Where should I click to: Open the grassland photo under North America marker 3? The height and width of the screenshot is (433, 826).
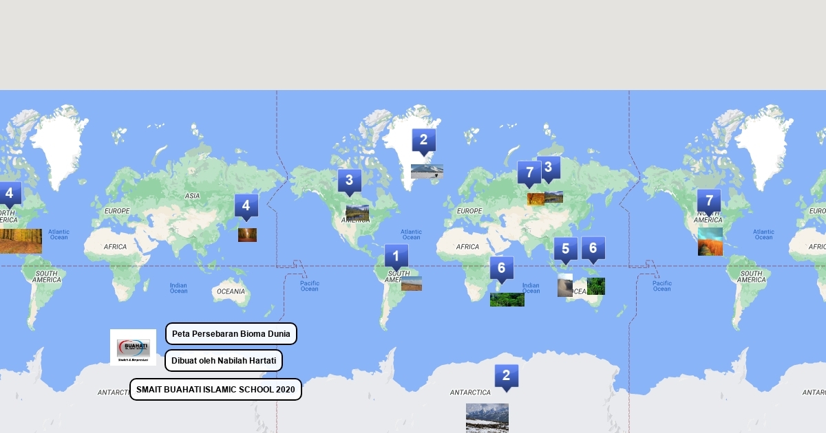pyautogui.click(x=357, y=212)
